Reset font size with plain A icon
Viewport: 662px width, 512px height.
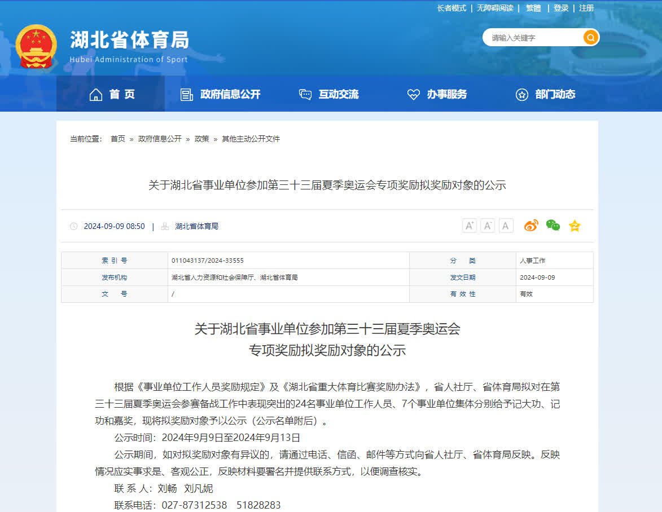(506, 226)
